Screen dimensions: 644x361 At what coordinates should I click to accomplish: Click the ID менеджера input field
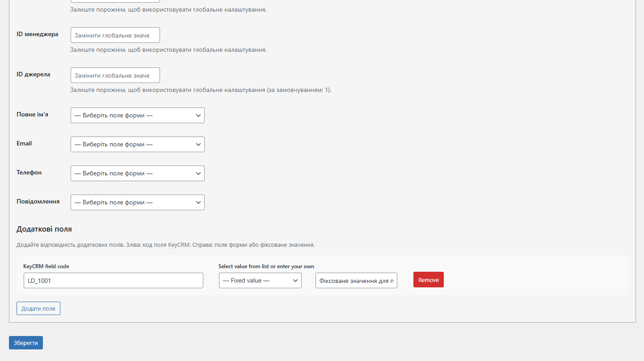tap(115, 35)
